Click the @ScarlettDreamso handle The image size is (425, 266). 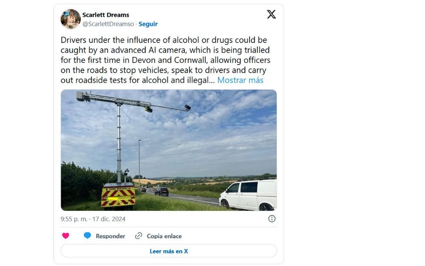pos(108,24)
